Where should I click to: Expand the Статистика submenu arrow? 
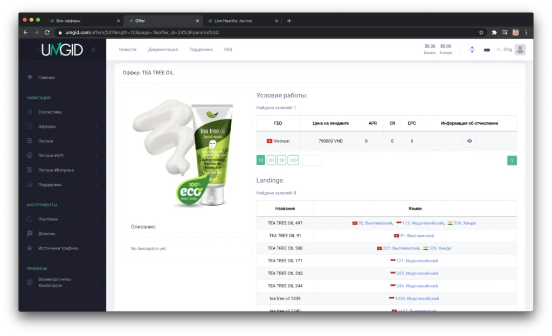pyautogui.click(x=96, y=112)
